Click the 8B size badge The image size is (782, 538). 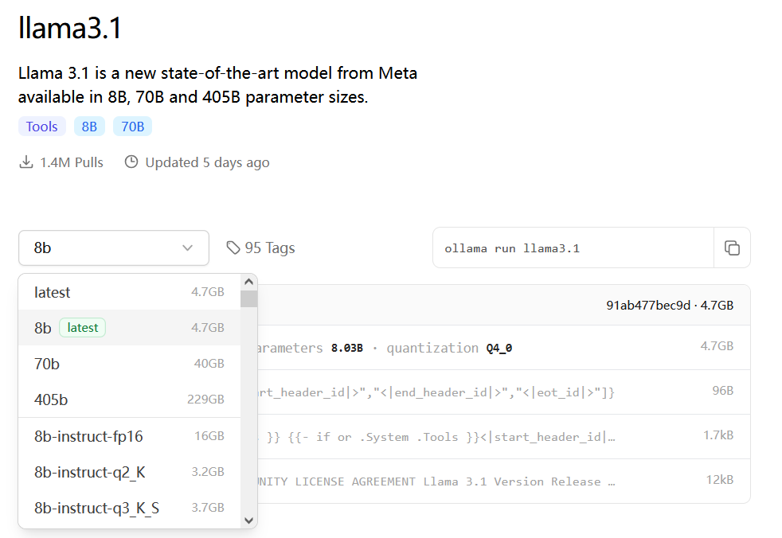[x=89, y=127]
